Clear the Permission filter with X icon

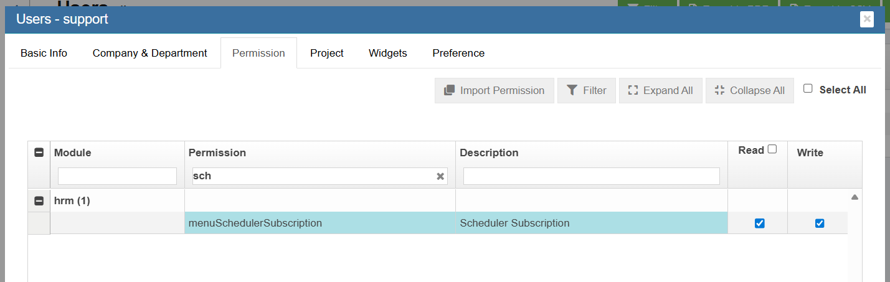[x=440, y=176]
